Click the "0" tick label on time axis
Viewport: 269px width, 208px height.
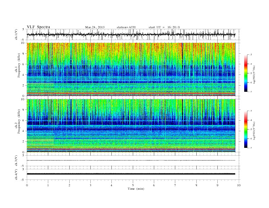pyautogui.click(x=27, y=185)
